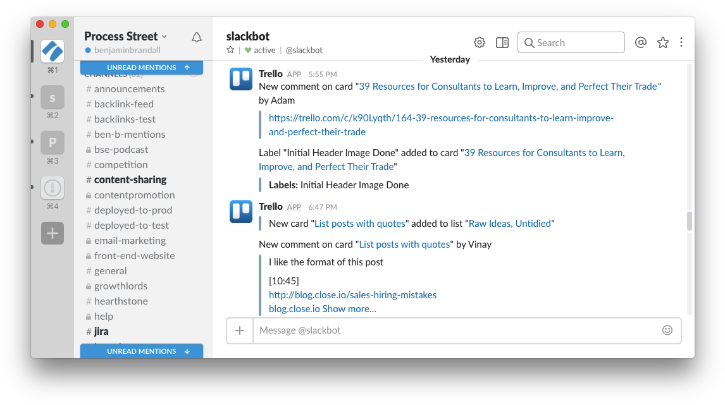The height and width of the screenshot is (405, 725).
Task: Open the private growthlords channel
Action: (x=116, y=286)
